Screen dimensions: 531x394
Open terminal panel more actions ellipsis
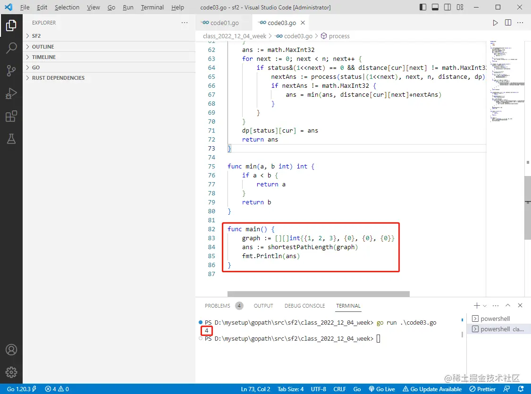pos(496,306)
